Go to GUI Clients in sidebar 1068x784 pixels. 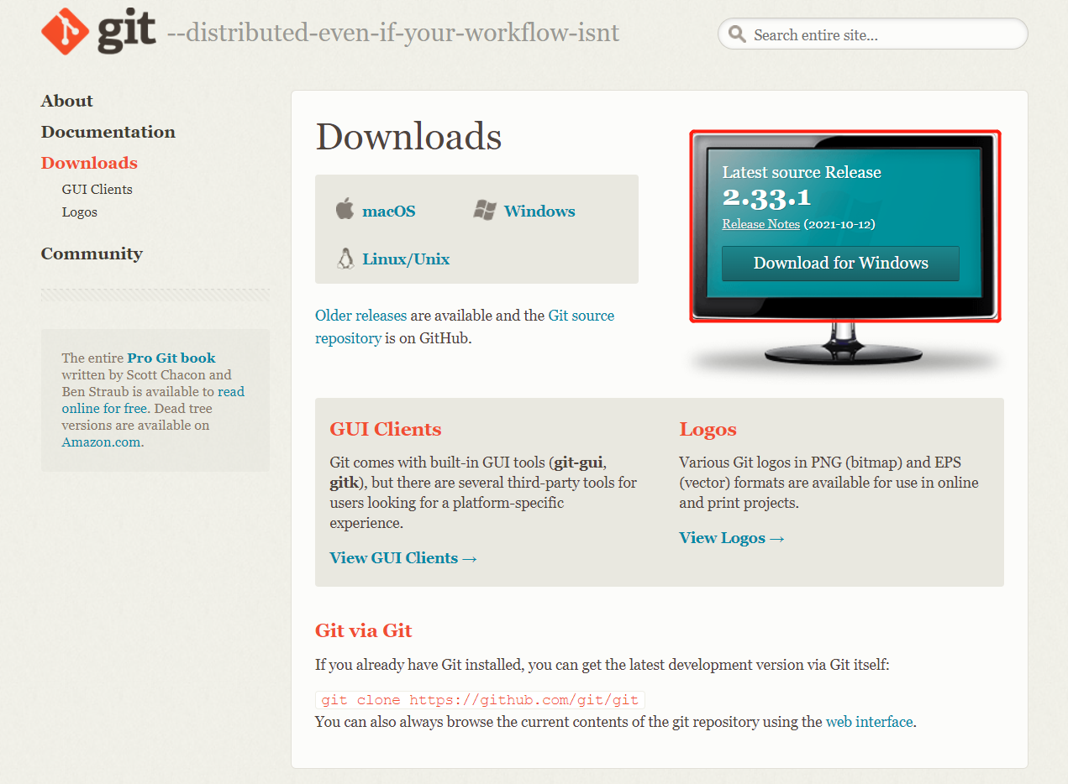(97, 189)
